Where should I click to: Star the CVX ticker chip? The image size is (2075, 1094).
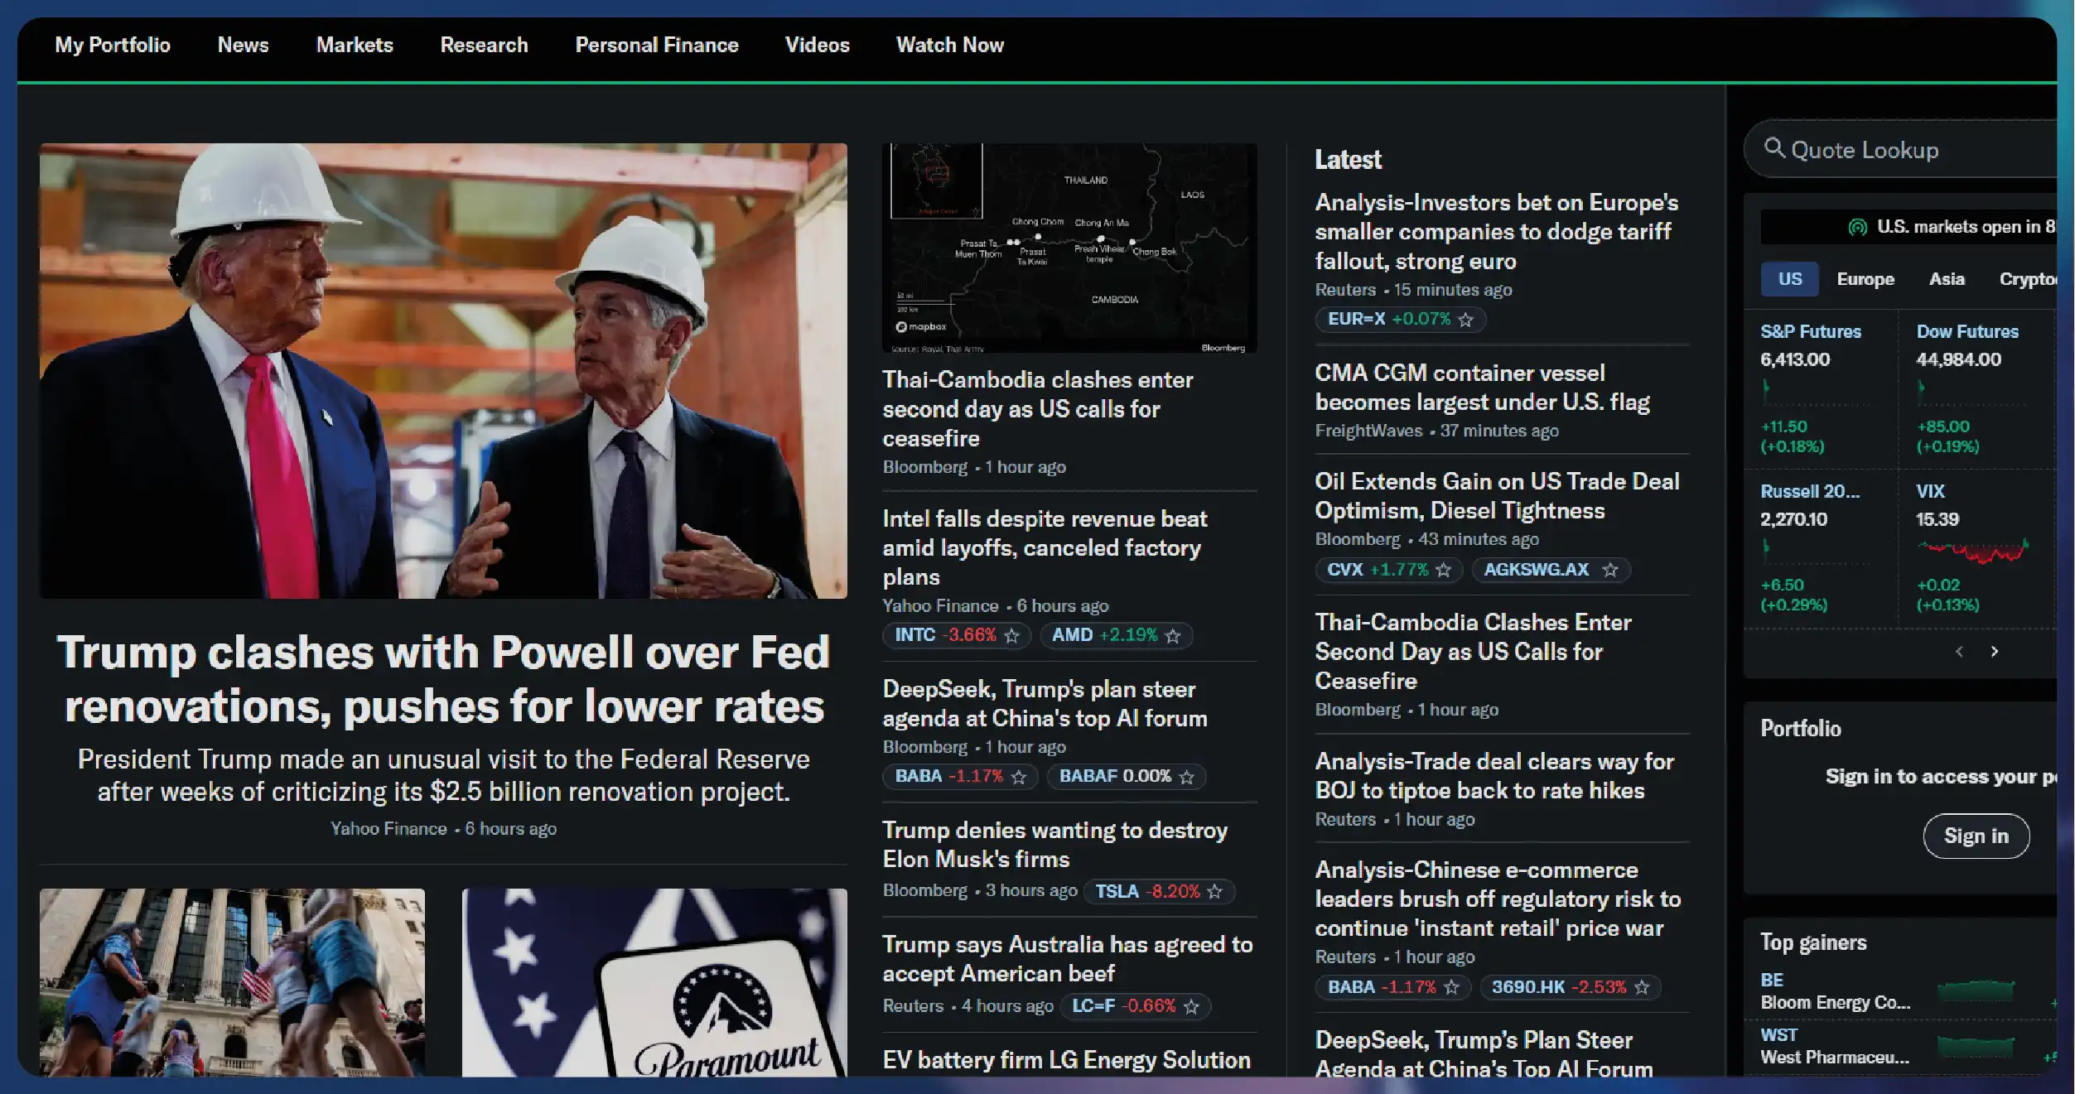click(x=1444, y=570)
